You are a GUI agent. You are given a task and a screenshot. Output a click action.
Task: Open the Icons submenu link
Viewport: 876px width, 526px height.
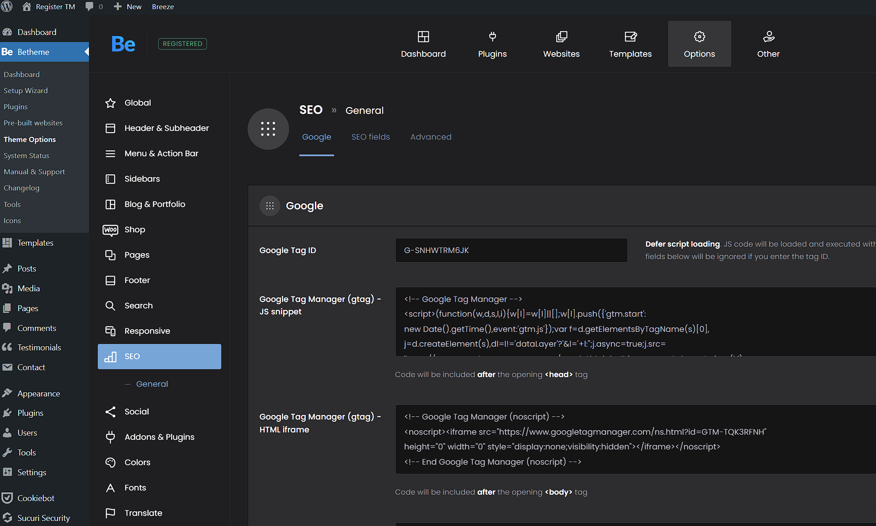(12, 221)
